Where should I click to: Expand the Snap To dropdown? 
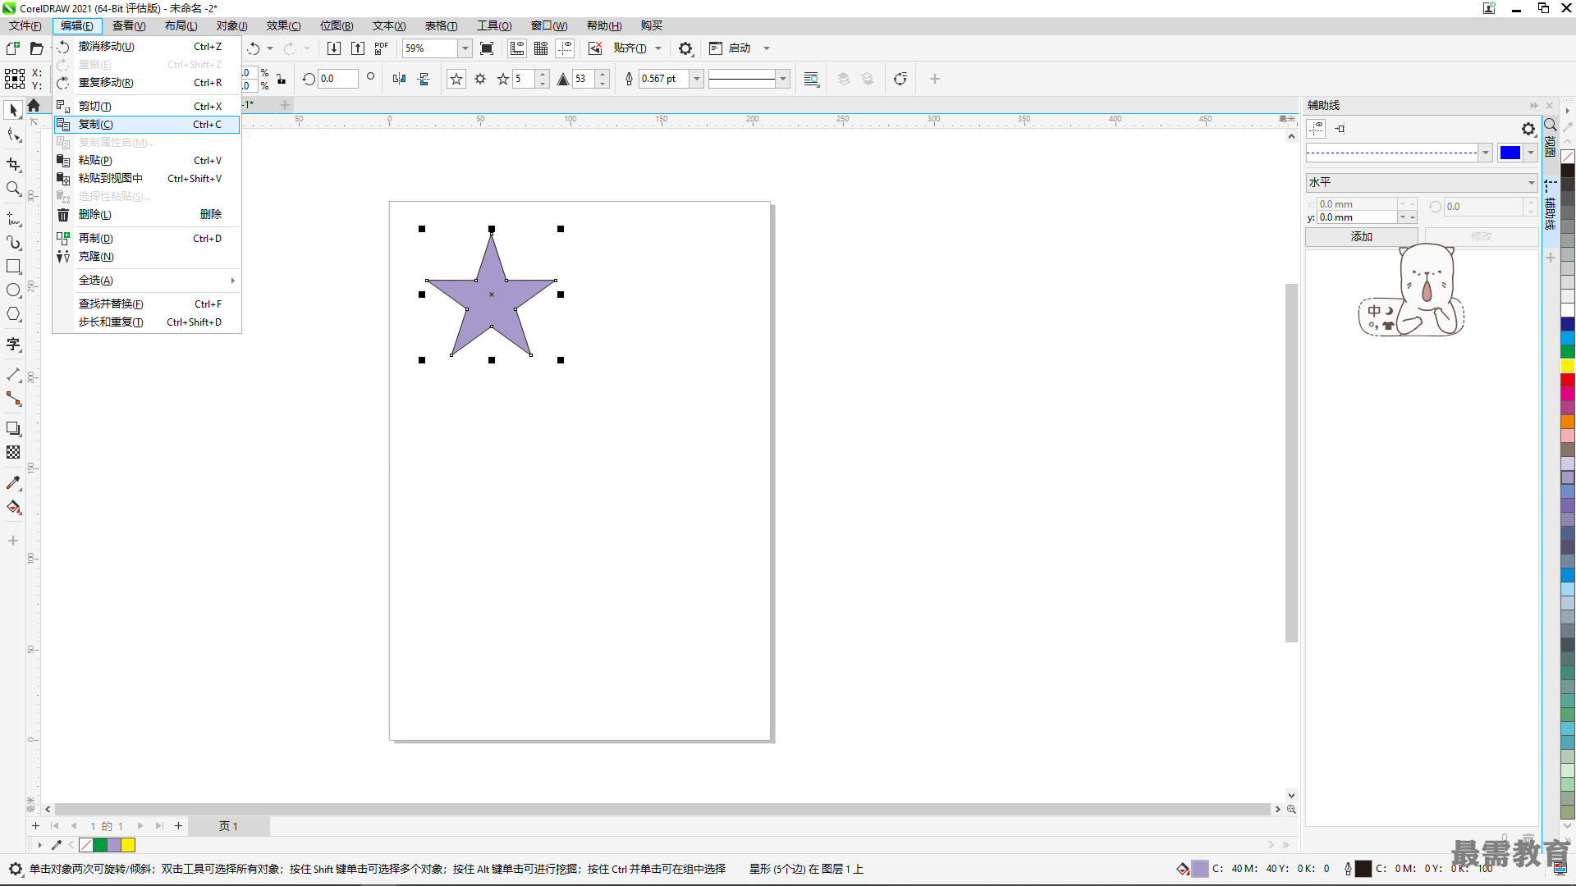coord(658,48)
